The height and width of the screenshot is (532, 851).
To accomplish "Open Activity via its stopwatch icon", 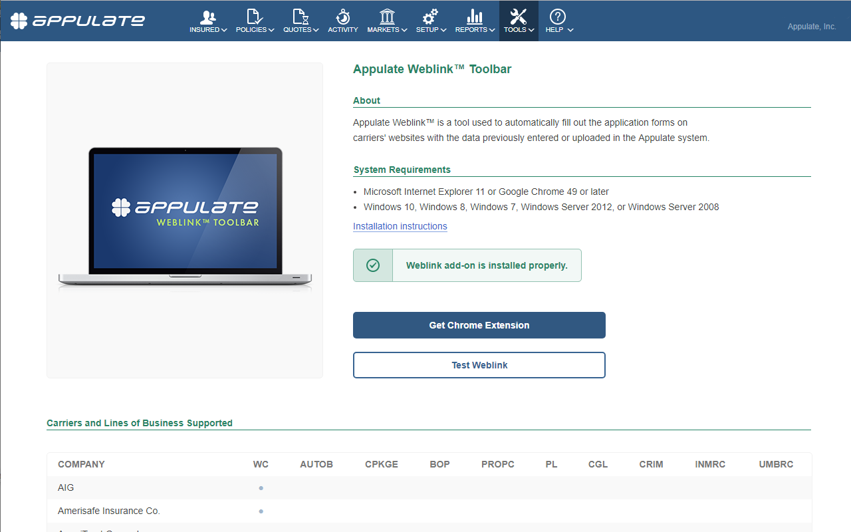I will point(342,16).
